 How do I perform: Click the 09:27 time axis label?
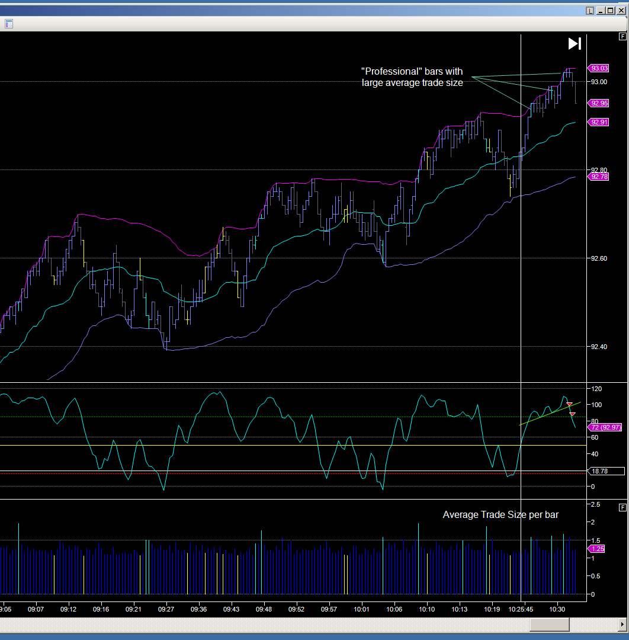[x=166, y=609]
